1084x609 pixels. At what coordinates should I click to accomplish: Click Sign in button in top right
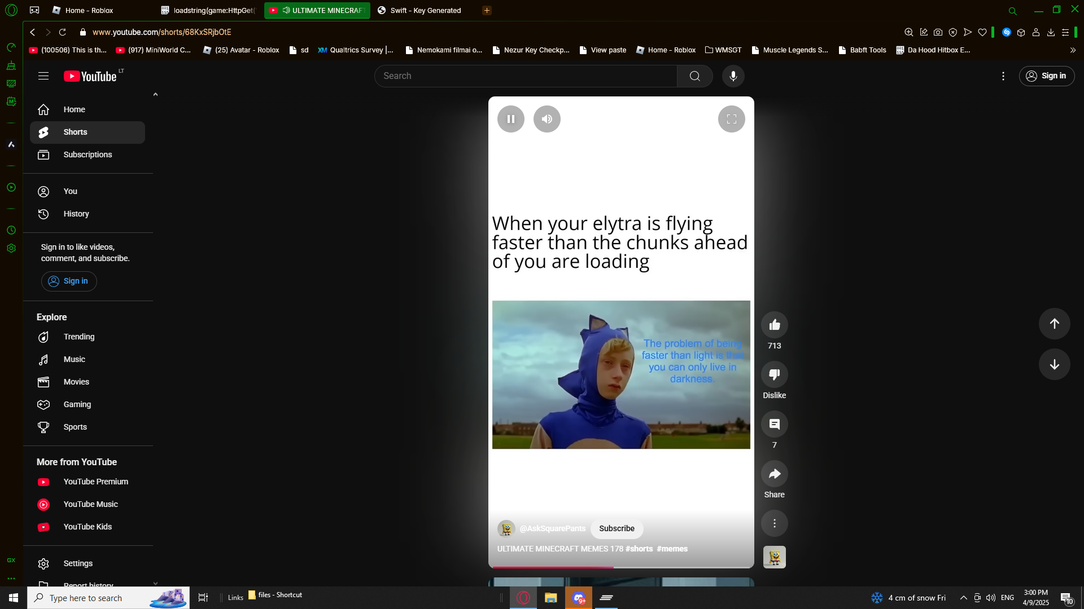[x=1046, y=76]
